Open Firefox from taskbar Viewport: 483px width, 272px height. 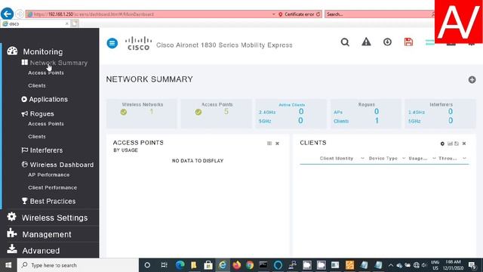point(236,265)
